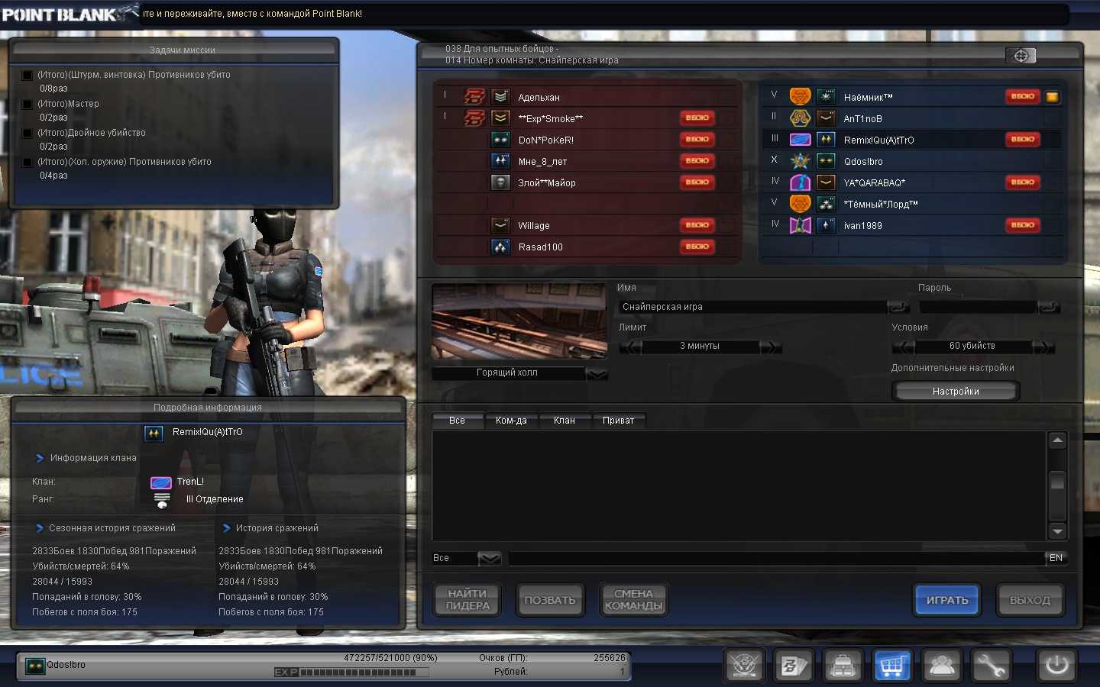Open the community friends panel
This screenshot has height=687, width=1100.
click(942, 666)
